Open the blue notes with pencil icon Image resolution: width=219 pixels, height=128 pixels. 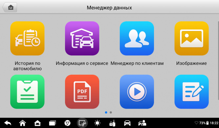tap(192, 92)
